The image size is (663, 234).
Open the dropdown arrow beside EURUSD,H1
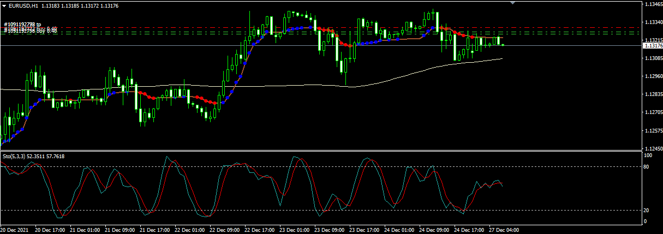(x=4, y=5)
